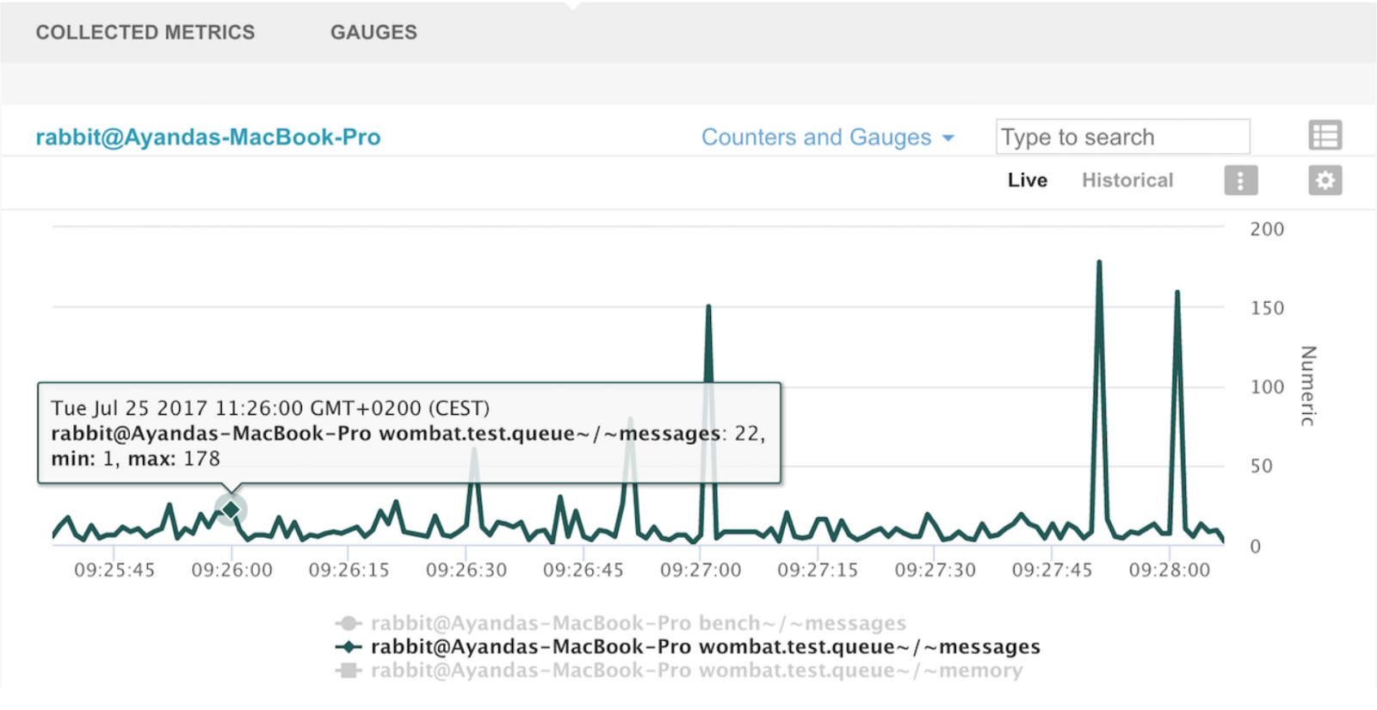Expand the Counters and Gauges dropdown
Viewport: 1377px width, 710px height.
(816, 138)
